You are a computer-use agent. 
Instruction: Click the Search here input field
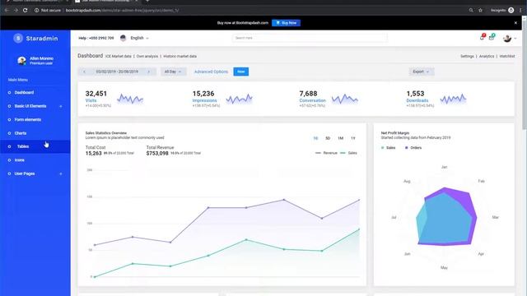[x=310, y=38]
